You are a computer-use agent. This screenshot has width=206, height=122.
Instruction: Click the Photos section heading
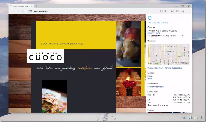(x=150, y=110)
